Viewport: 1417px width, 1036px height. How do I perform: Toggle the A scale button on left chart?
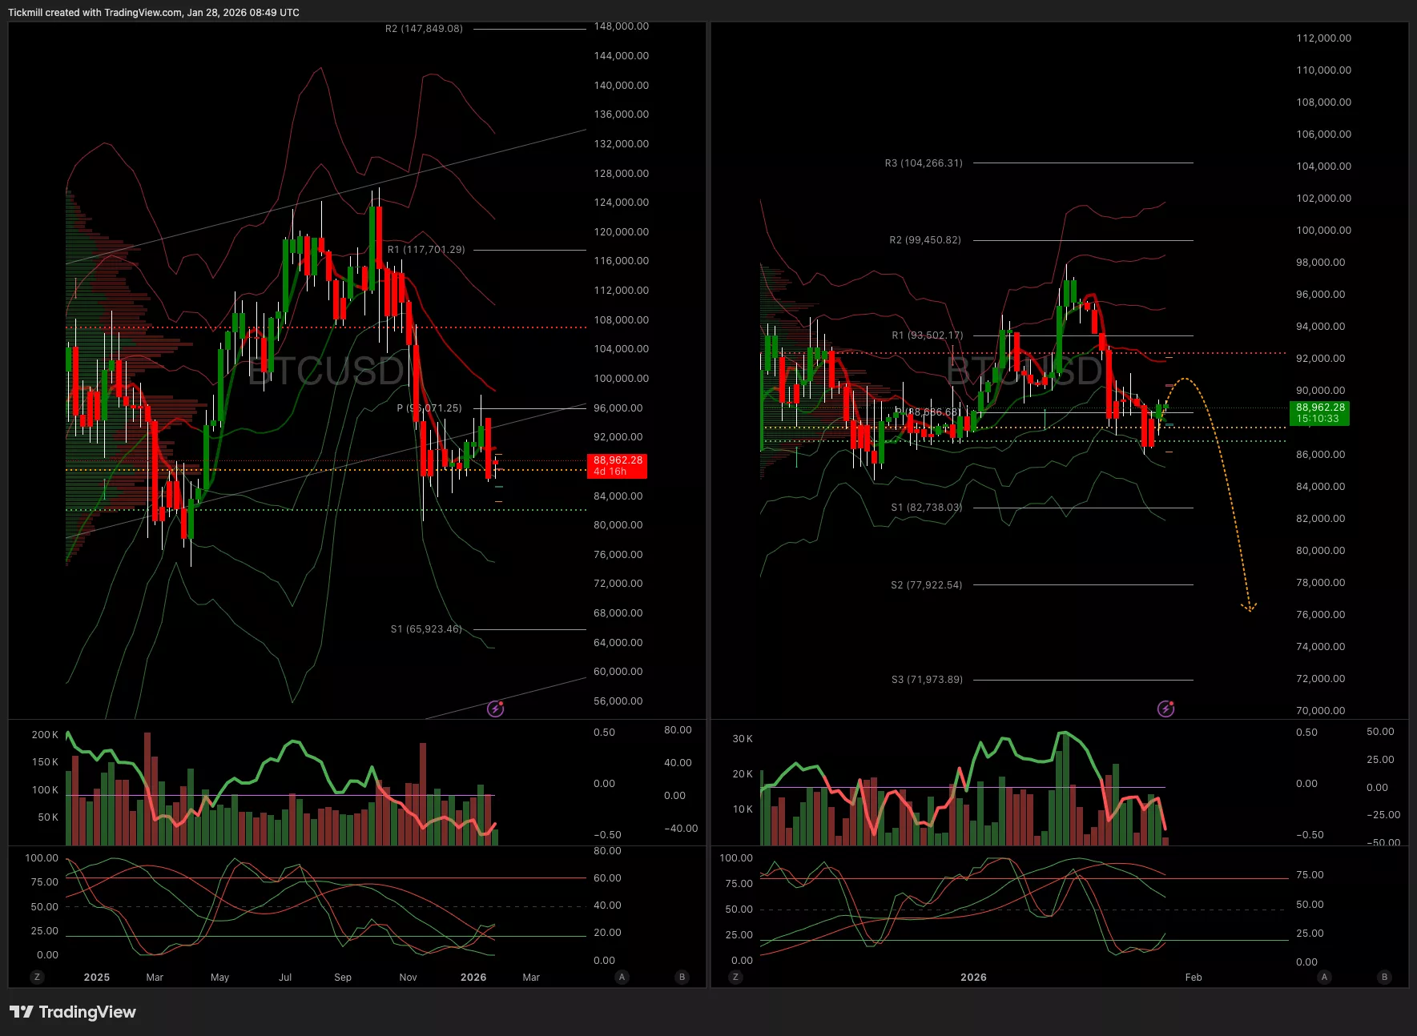(x=622, y=977)
